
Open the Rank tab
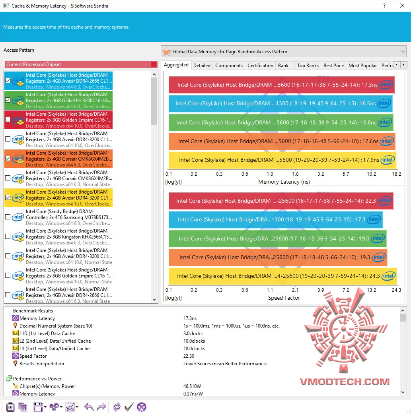(283, 65)
